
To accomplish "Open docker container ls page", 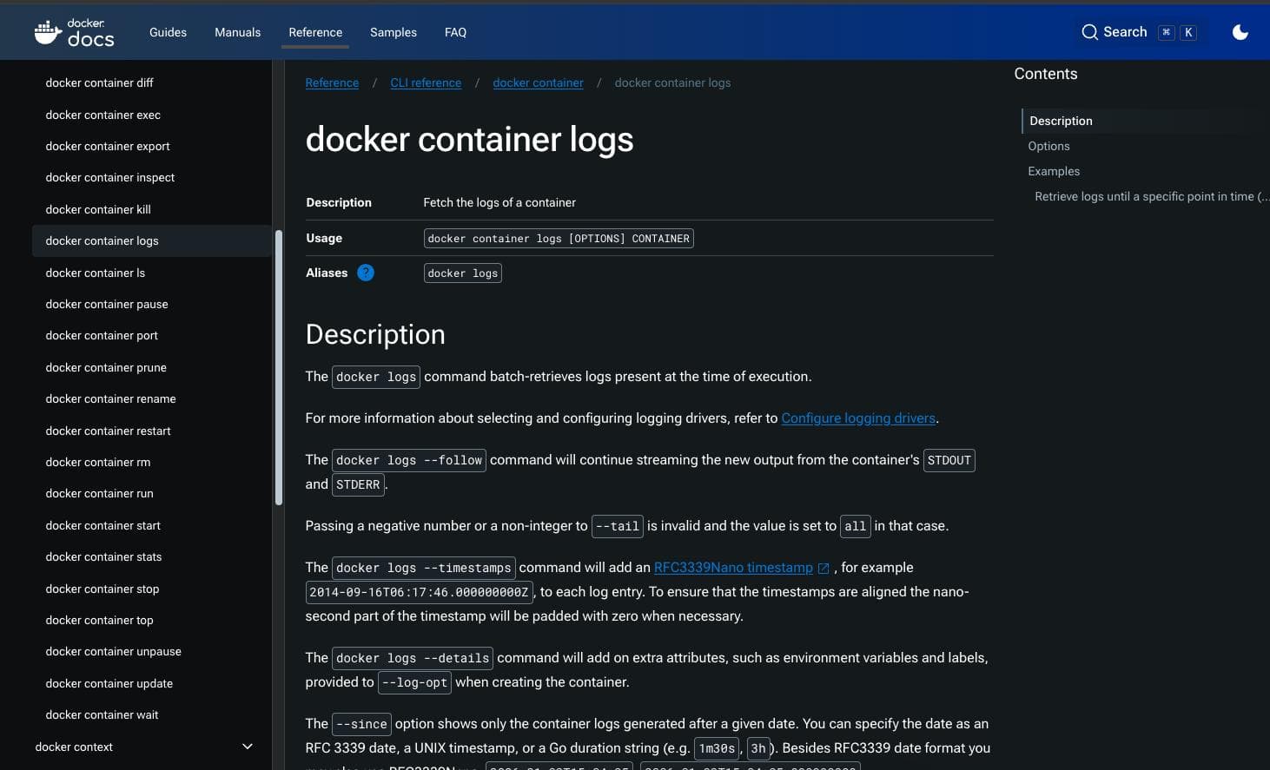I will click(96, 273).
